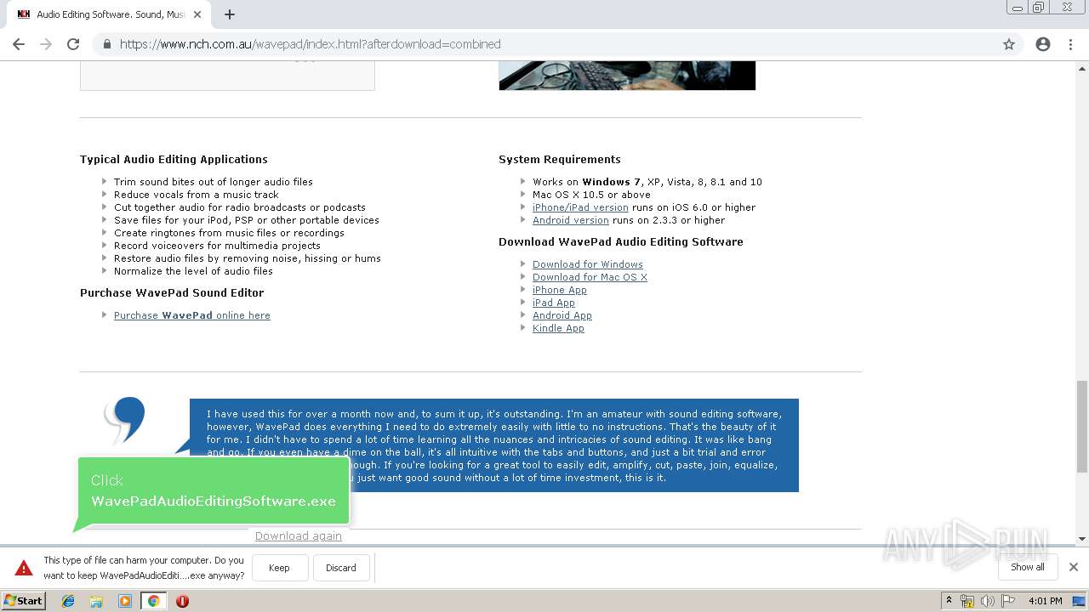This screenshot has width=1089, height=612.
Task: Click Download for Mac OS X link
Action: point(590,277)
